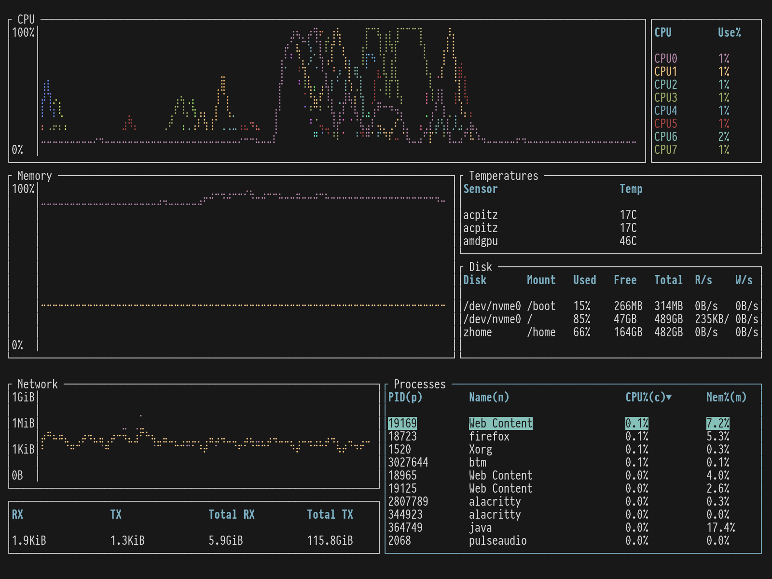Click the 1MiB axis label in Network graph
The width and height of the screenshot is (772, 579).
[x=23, y=423]
